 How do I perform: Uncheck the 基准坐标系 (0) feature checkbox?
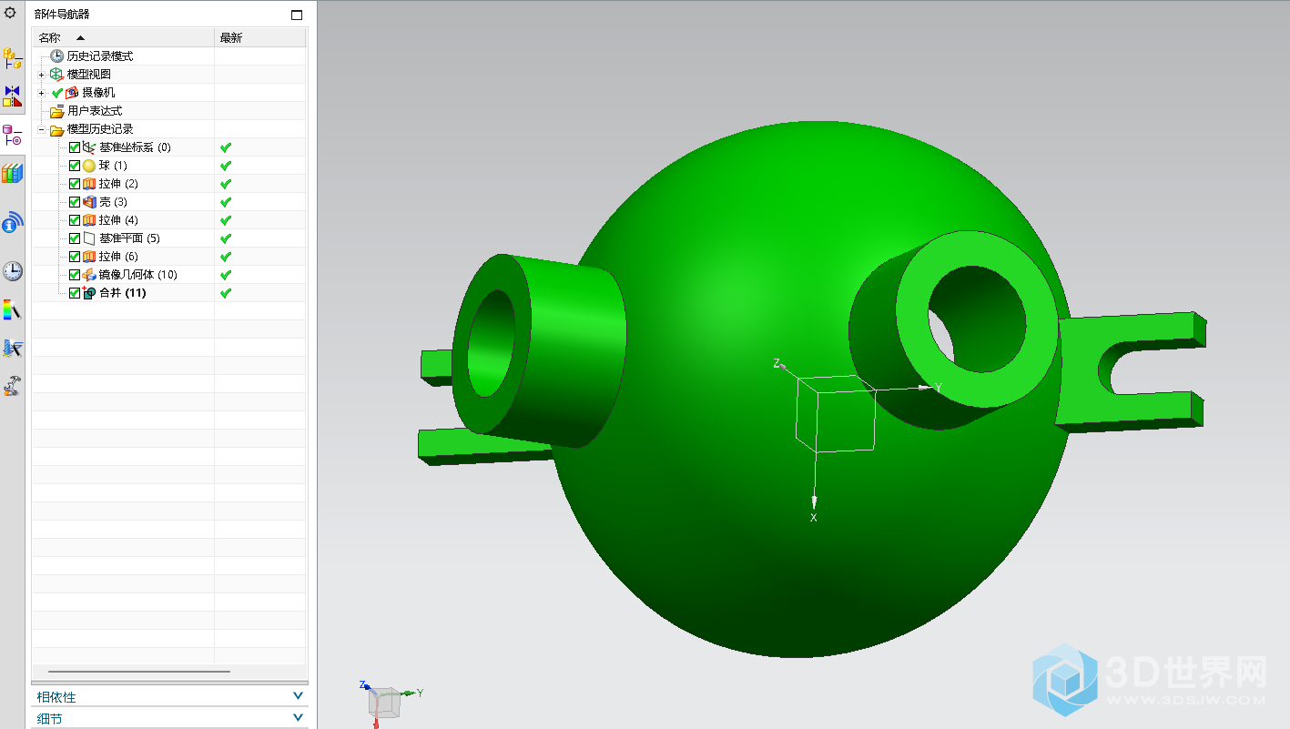pos(75,147)
